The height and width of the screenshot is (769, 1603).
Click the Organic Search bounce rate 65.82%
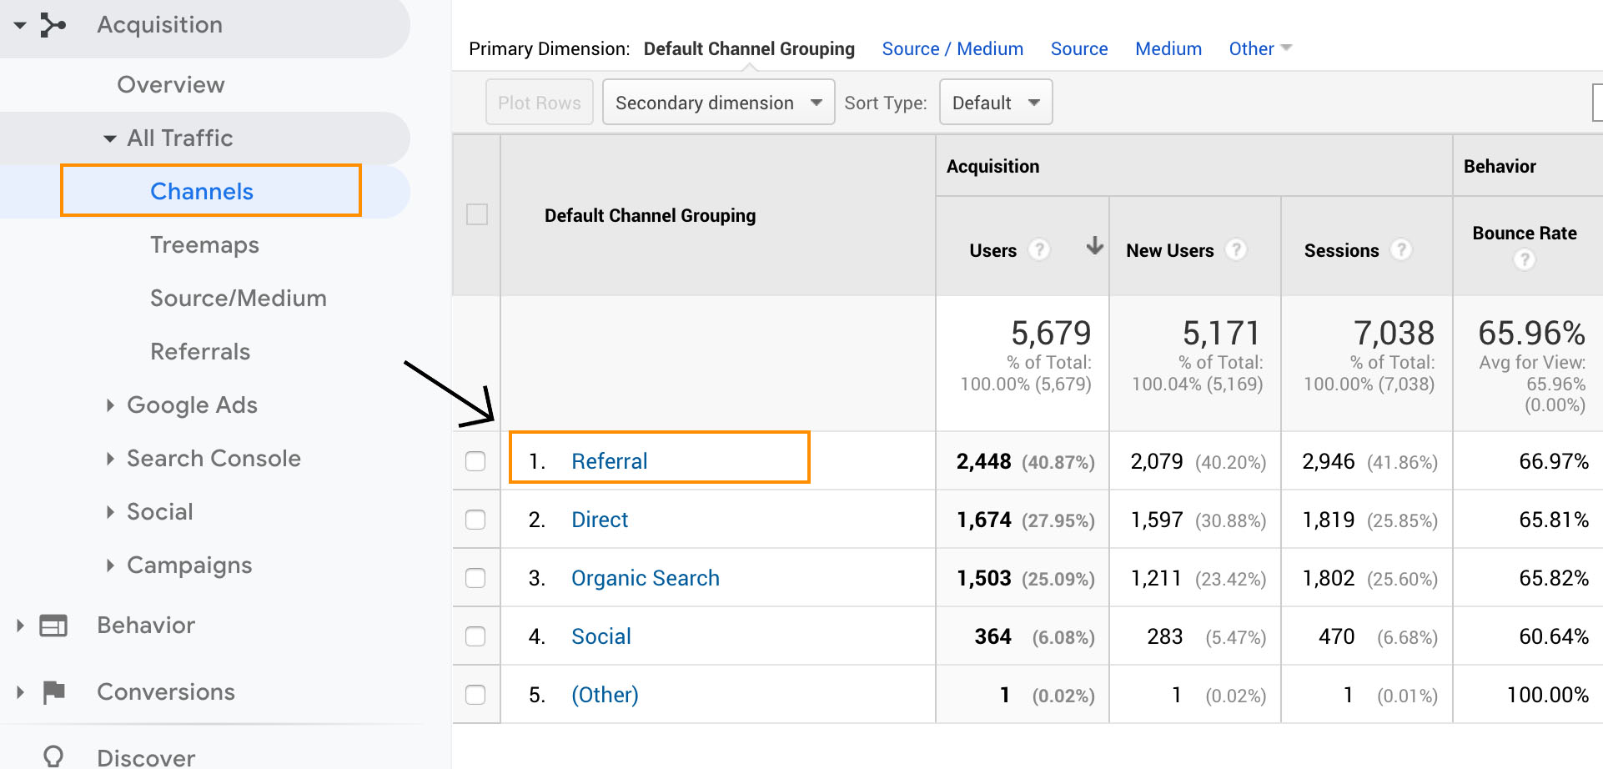(1554, 578)
